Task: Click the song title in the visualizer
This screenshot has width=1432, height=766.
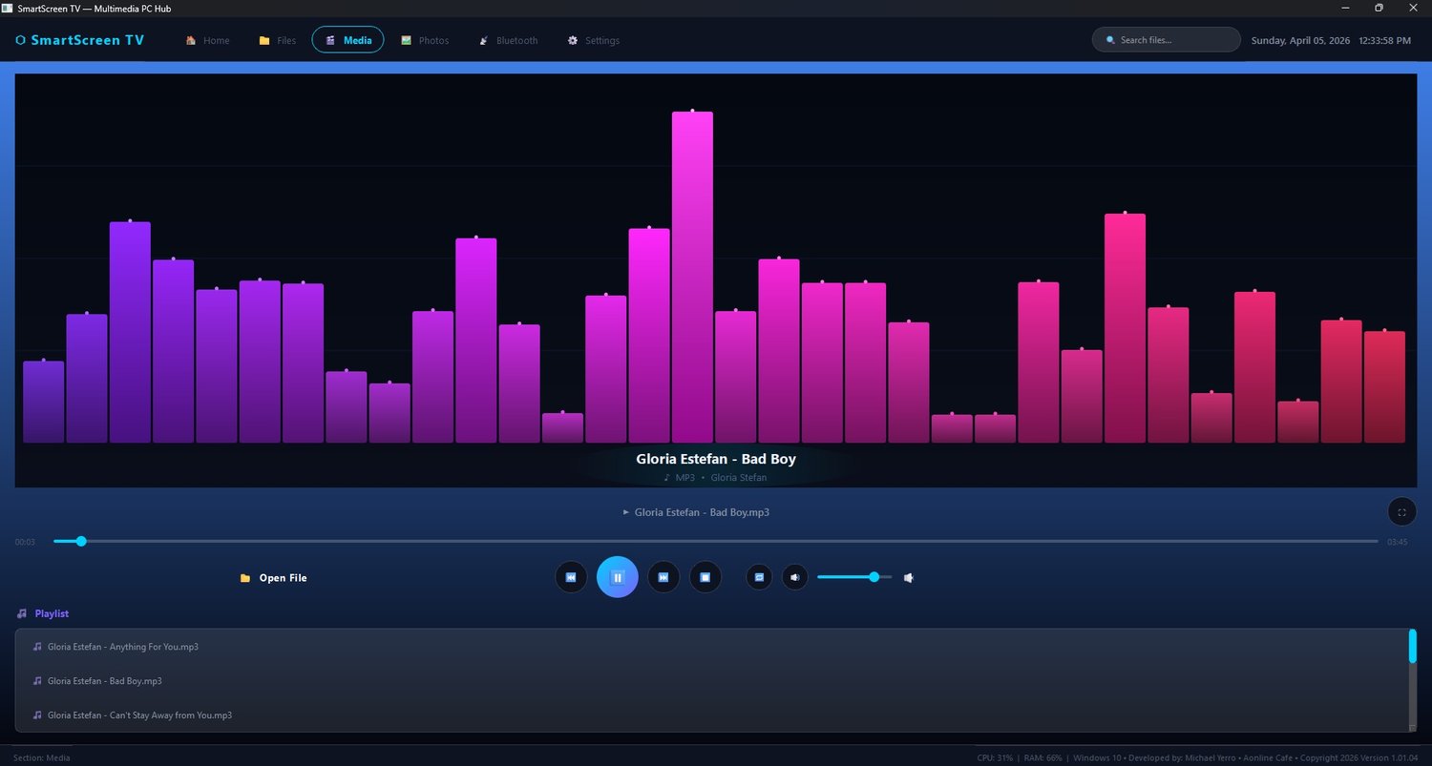Action: [716, 459]
